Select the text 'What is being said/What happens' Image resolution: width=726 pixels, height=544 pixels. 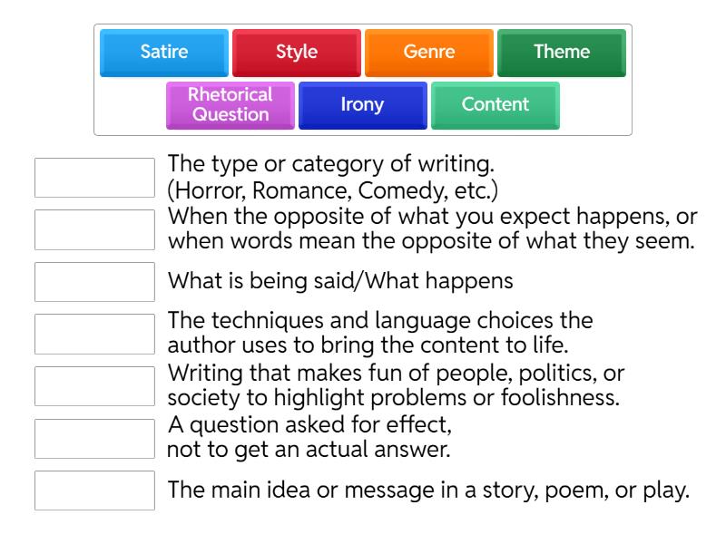click(x=340, y=281)
